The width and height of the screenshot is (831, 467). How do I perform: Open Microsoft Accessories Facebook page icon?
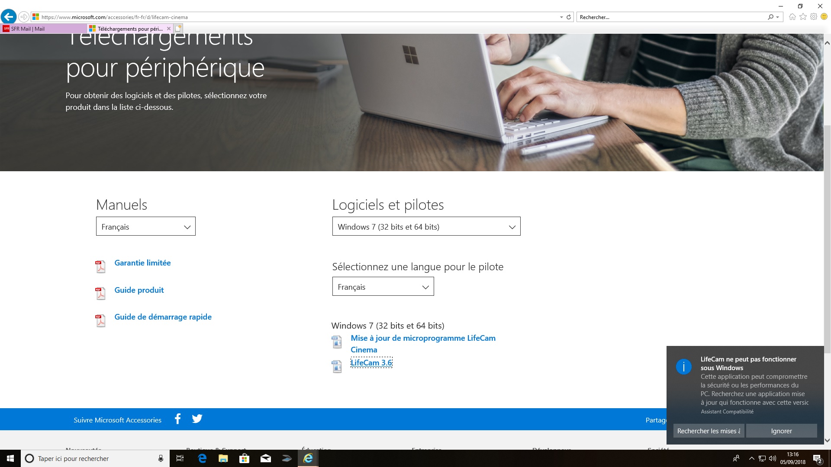pyautogui.click(x=177, y=419)
